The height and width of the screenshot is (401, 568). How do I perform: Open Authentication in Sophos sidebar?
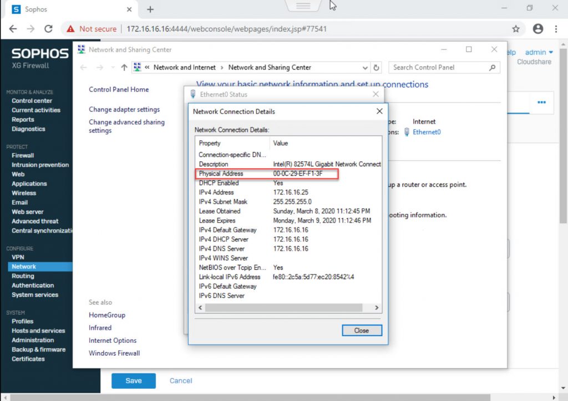point(33,285)
